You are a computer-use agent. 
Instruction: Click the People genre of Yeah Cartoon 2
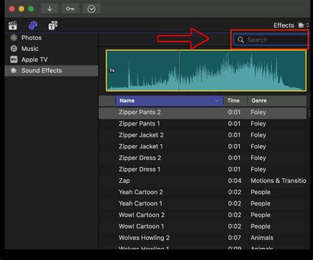[260, 193]
